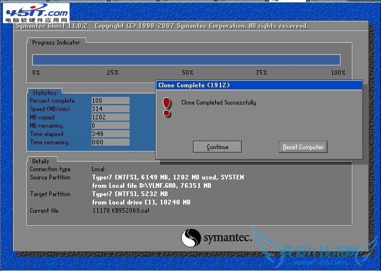Click the Progress Indicator panel label
The width and height of the screenshot is (381, 271).
point(57,42)
